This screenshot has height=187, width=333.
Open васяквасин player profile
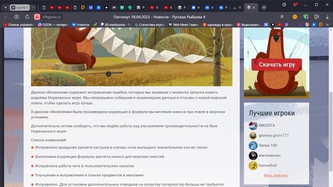click(270, 155)
